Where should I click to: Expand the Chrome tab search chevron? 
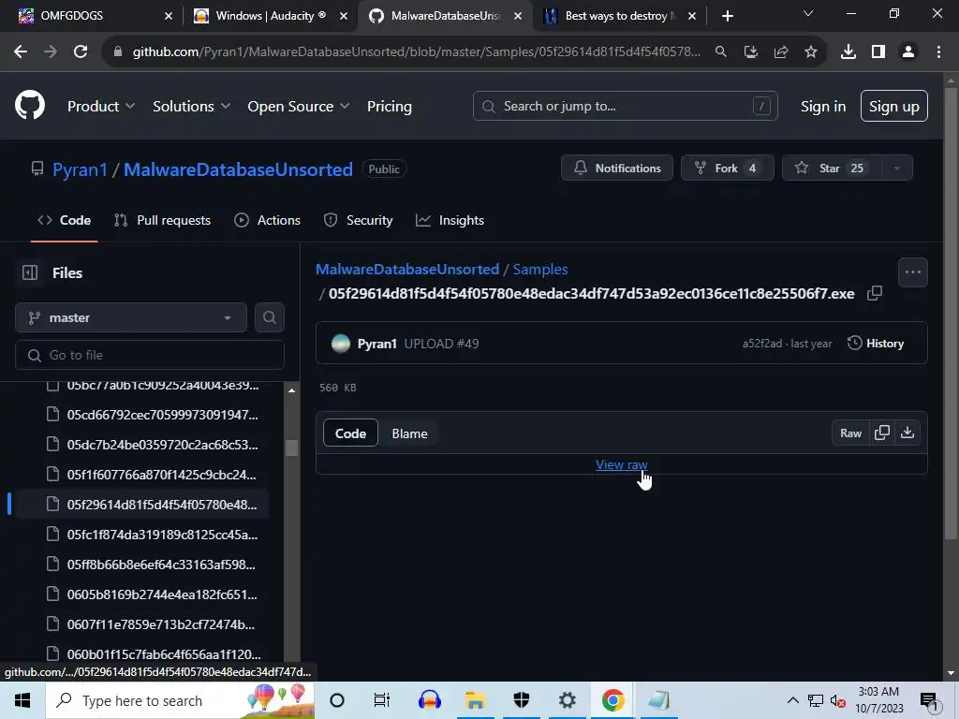pos(808,13)
